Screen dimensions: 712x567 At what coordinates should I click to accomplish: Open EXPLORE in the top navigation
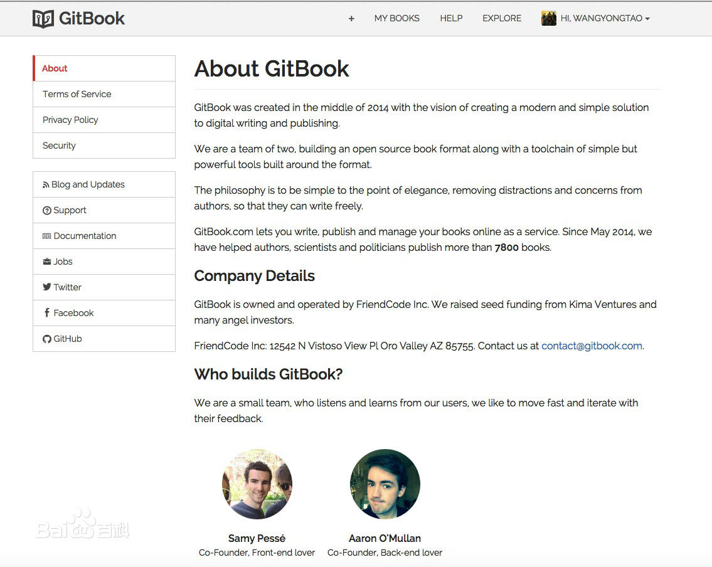pyautogui.click(x=502, y=19)
